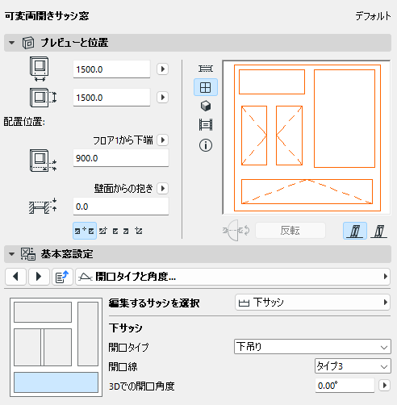This screenshot has height=405, width=397.
Task: Click the mirror rotation icon beside 反転
Action: 236,231
